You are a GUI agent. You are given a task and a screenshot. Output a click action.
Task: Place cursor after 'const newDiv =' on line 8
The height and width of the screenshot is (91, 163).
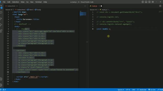(110, 29)
